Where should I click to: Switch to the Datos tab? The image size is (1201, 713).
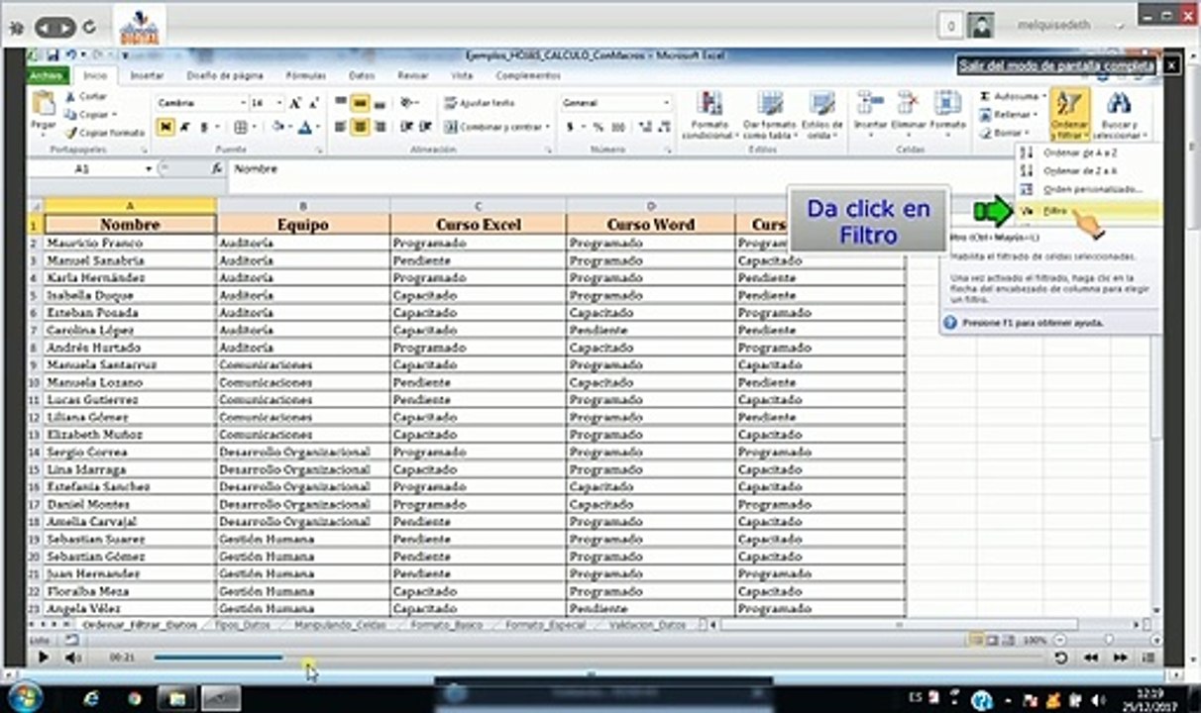[x=362, y=75]
